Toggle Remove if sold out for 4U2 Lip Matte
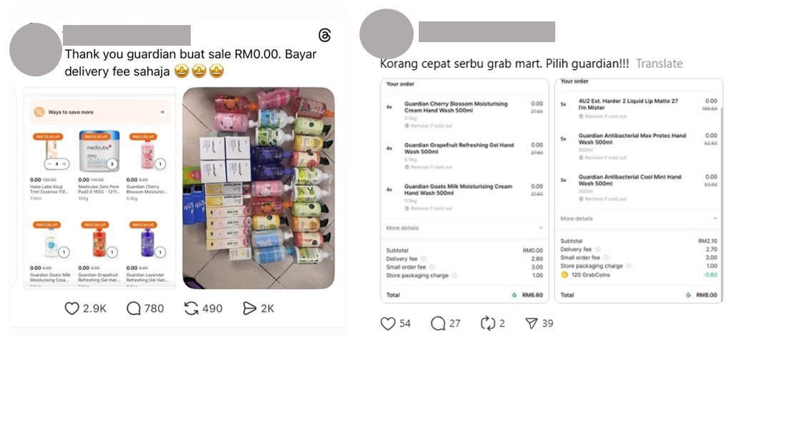The image size is (786, 442). [602, 116]
